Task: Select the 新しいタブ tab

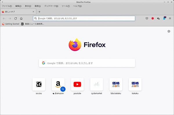Action: [x=18, y=12]
